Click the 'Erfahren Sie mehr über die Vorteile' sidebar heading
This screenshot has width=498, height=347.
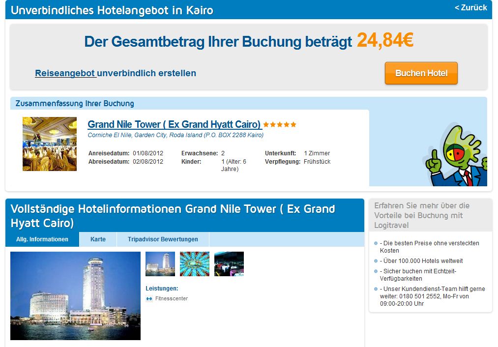tap(422, 216)
